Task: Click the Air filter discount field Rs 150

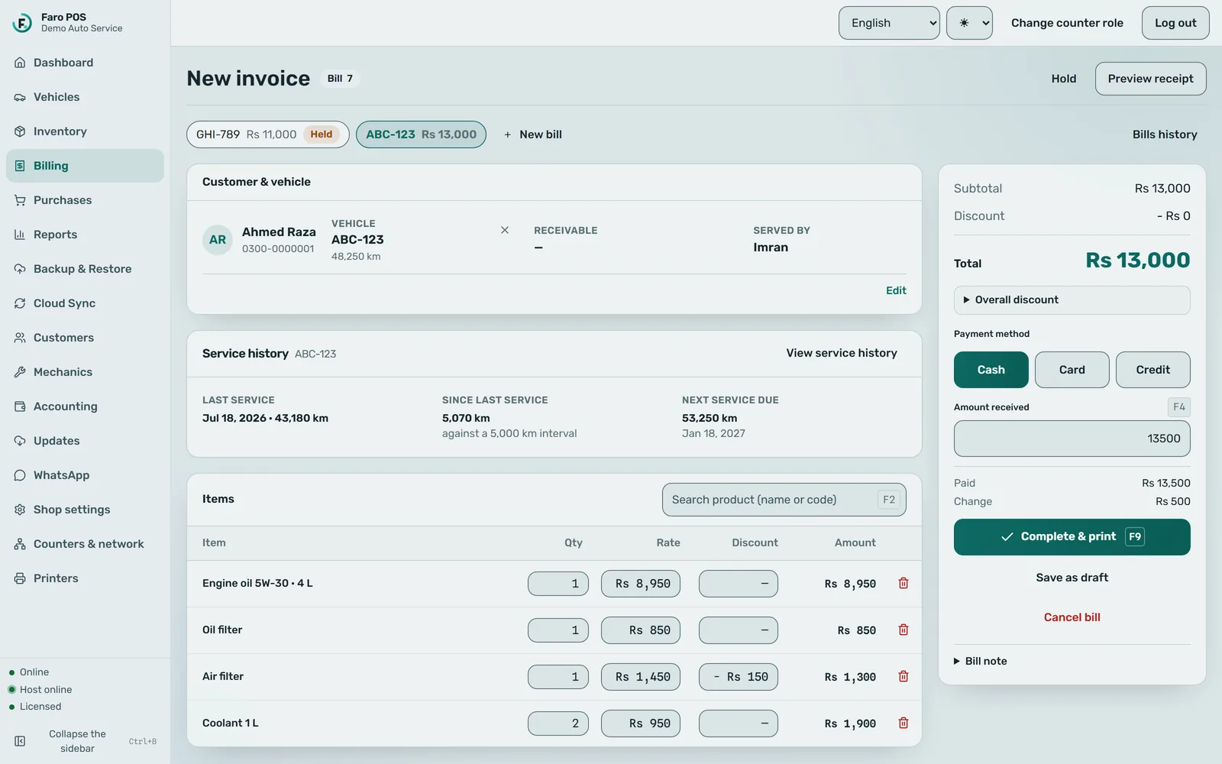Action: coord(739,677)
